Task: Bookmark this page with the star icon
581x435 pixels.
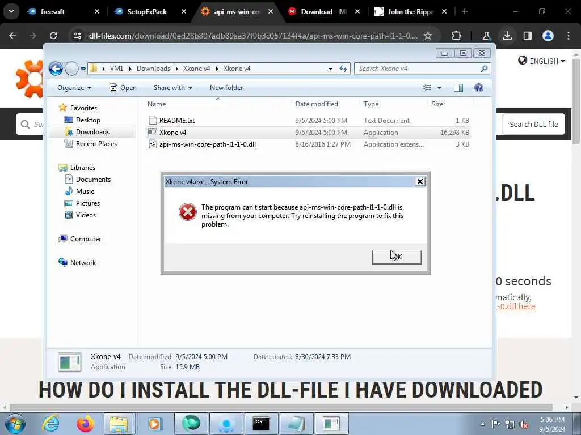Action: 428,36
